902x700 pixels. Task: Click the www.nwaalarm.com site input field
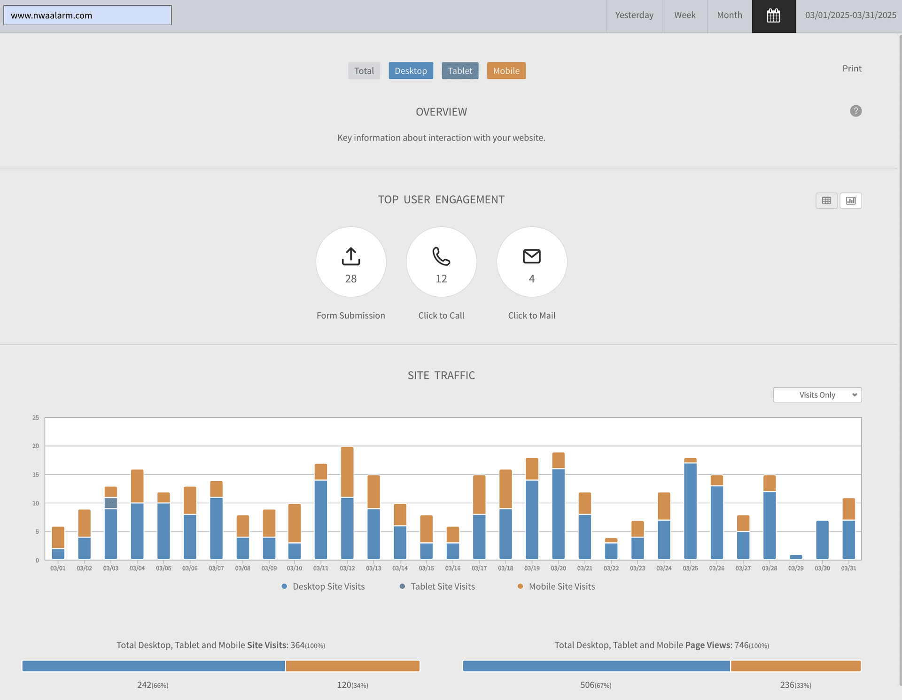87,15
